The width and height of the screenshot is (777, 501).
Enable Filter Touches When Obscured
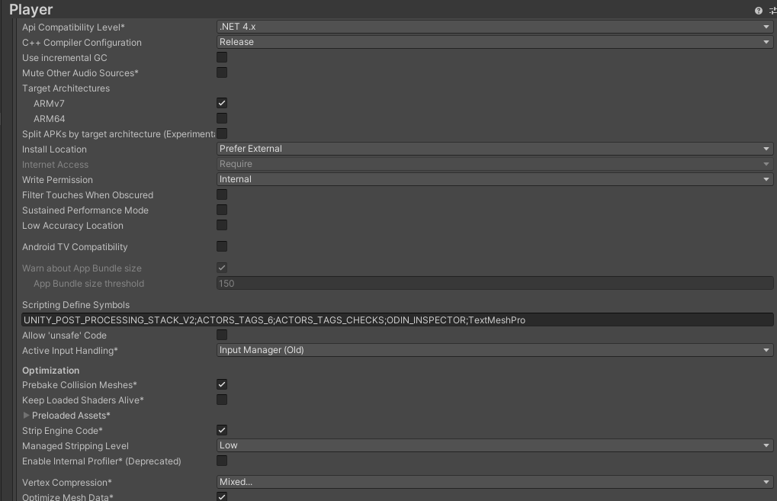coord(221,194)
